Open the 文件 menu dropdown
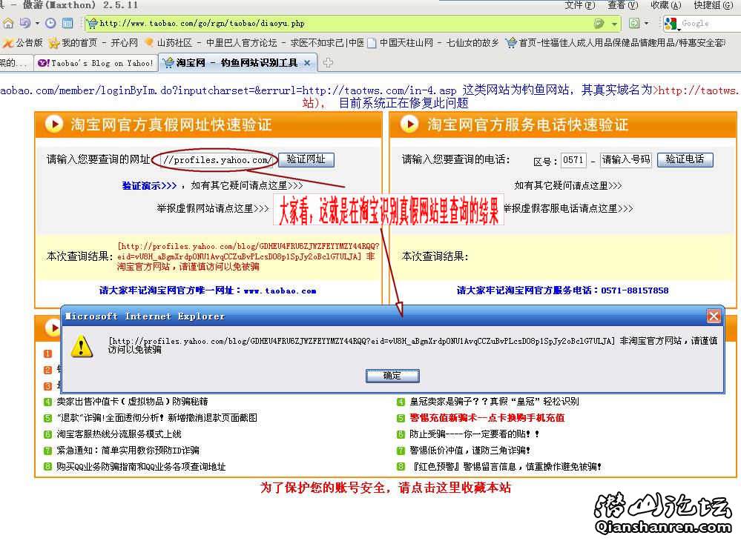The width and height of the screenshot is (741, 541). coord(578,5)
